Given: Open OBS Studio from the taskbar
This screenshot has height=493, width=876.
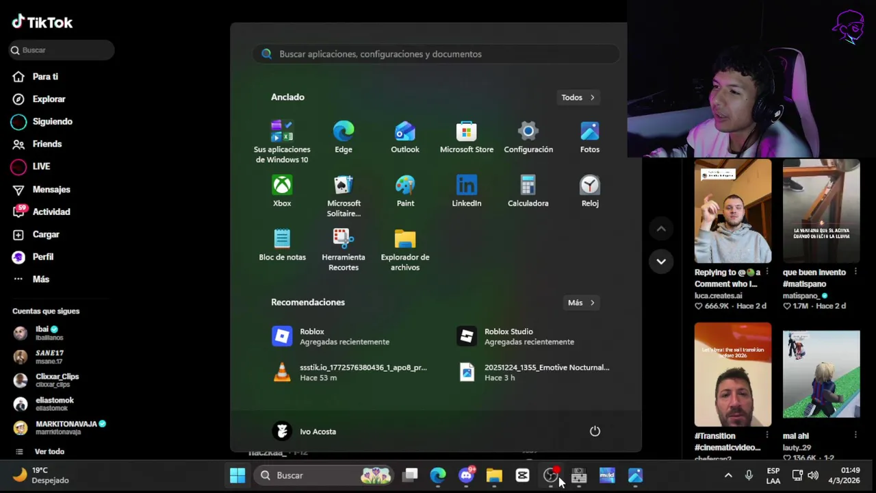Looking at the screenshot, I should click(x=551, y=475).
